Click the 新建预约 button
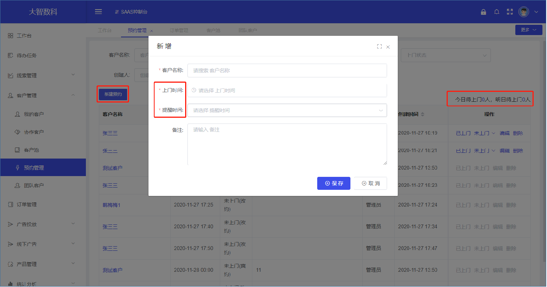The image size is (547, 287). coord(113,94)
